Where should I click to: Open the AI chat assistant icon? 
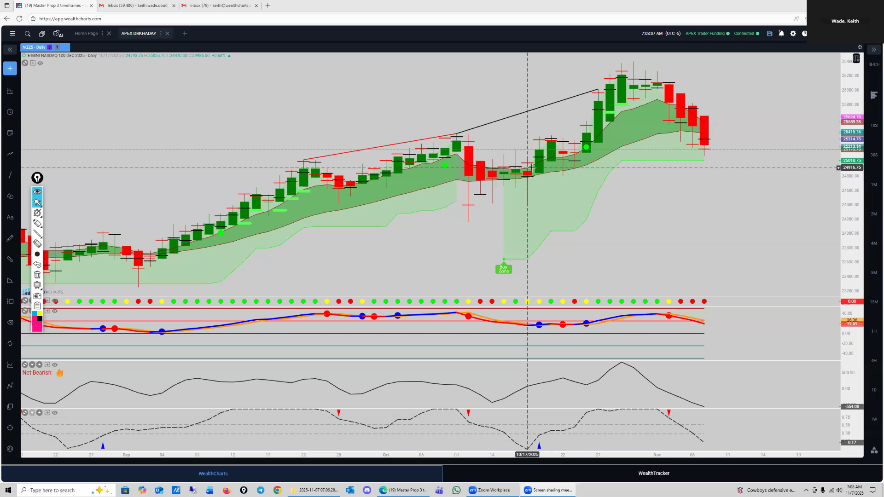coord(58,34)
